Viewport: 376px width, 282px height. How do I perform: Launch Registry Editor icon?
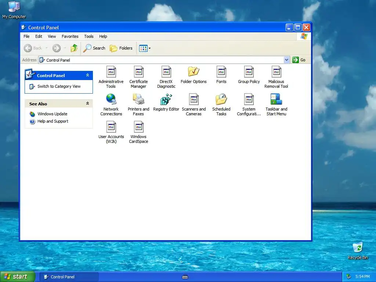point(166,102)
